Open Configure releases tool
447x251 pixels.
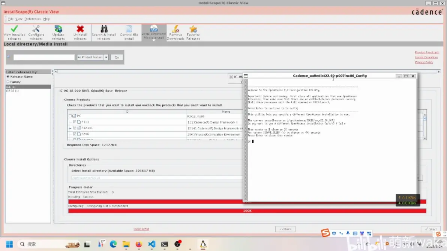pyautogui.click(x=36, y=33)
